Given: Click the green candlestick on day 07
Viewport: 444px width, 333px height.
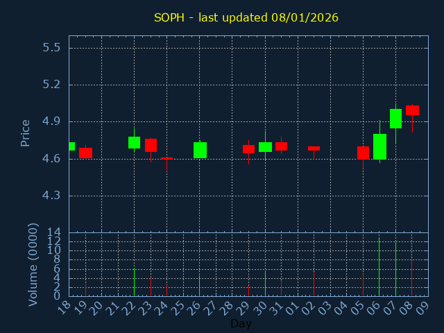Looking at the screenshot, I should tap(395, 119).
